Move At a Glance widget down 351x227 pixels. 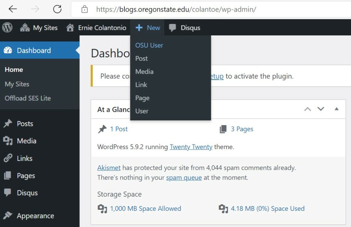coord(321,109)
